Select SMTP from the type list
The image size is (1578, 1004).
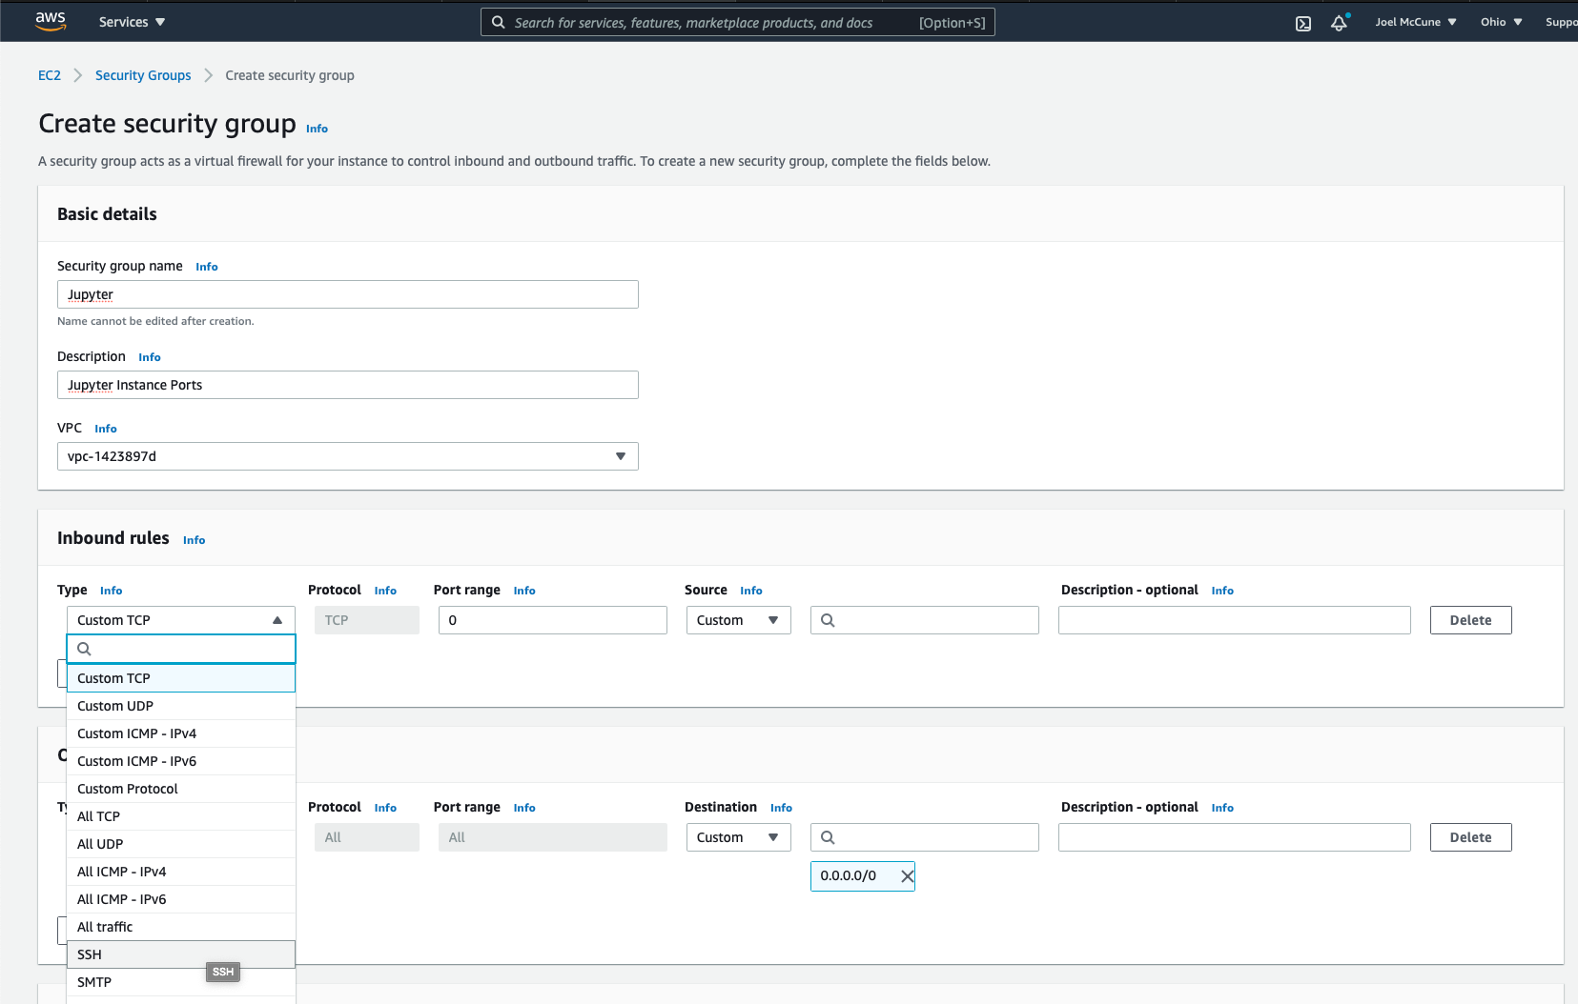181,982
